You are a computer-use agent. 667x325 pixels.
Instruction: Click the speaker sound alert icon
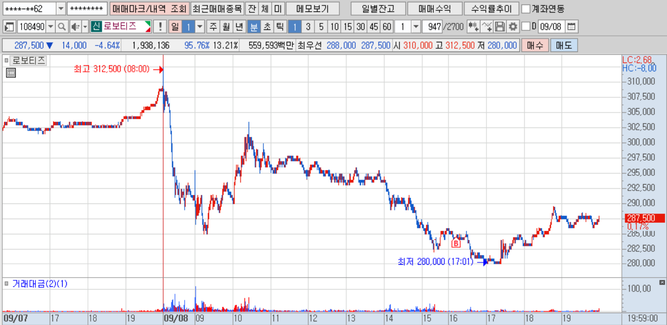coord(75,27)
